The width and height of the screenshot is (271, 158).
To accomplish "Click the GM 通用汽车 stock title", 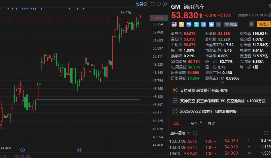I will click(x=188, y=7).
